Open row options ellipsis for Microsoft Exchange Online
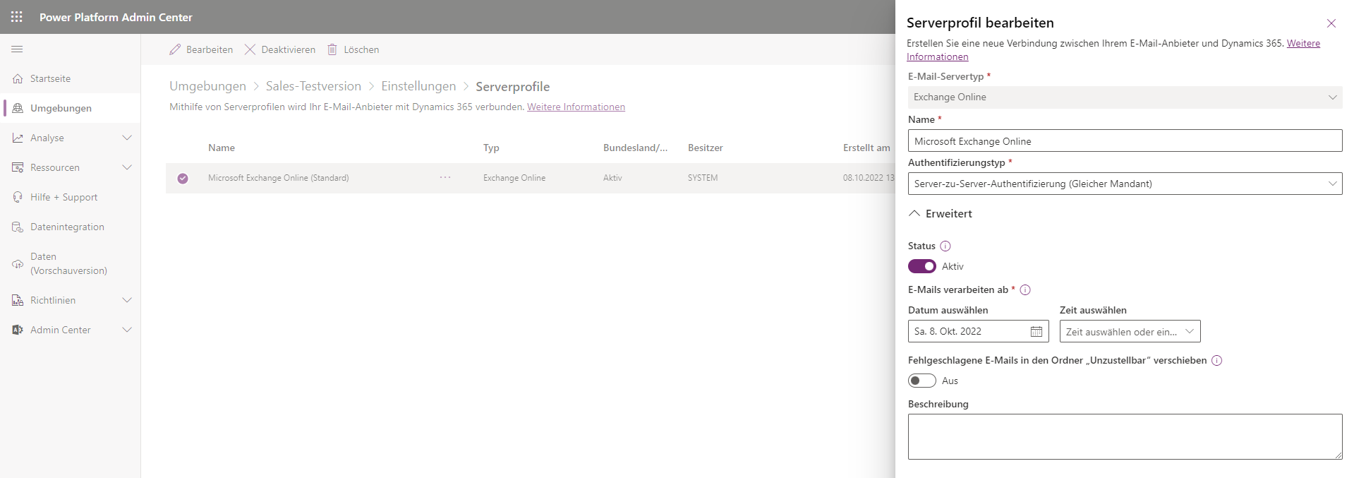This screenshot has height=478, width=1354. 445,178
